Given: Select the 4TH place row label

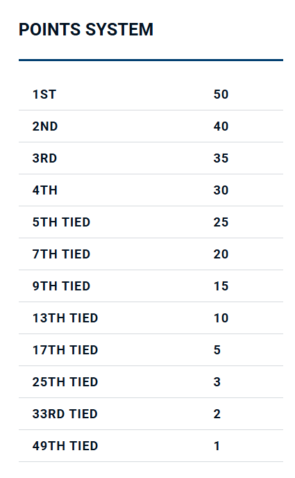Looking at the screenshot, I should click(45, 190).
